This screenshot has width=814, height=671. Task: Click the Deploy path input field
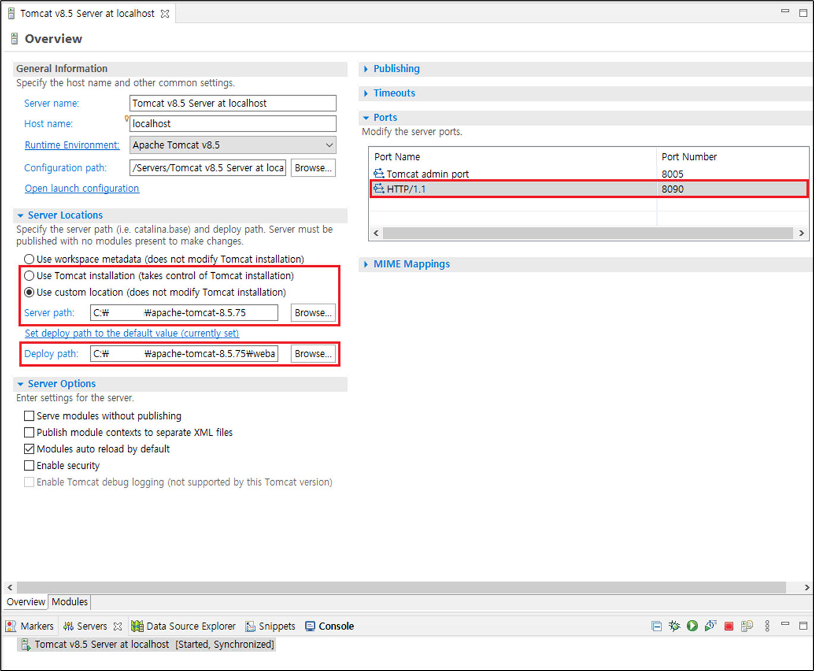click(x=184, y=354)
